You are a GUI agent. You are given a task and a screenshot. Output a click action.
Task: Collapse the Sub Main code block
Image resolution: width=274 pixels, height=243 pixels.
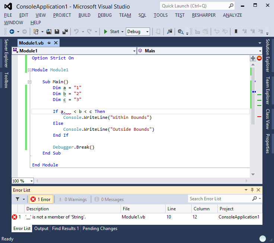pyautogui.click(x=29, y=82)
